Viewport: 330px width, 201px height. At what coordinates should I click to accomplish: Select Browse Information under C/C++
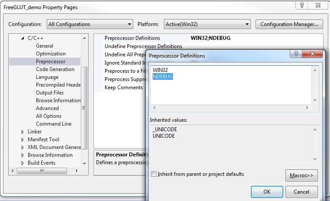pyautogui.click(x=58, y=100)
